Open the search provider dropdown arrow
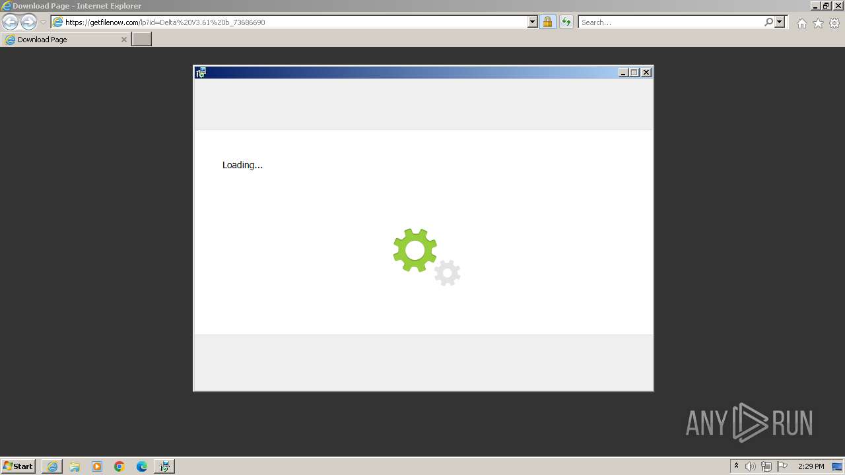Viewport: 845px width, 475px height. tap(780, 22)
